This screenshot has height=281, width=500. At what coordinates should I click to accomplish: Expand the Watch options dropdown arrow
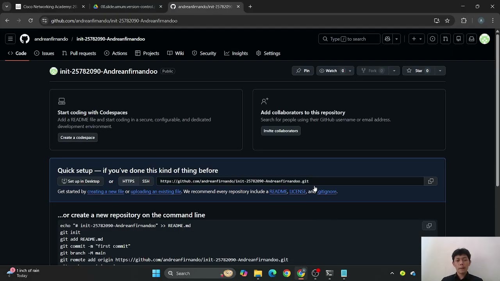350,71
